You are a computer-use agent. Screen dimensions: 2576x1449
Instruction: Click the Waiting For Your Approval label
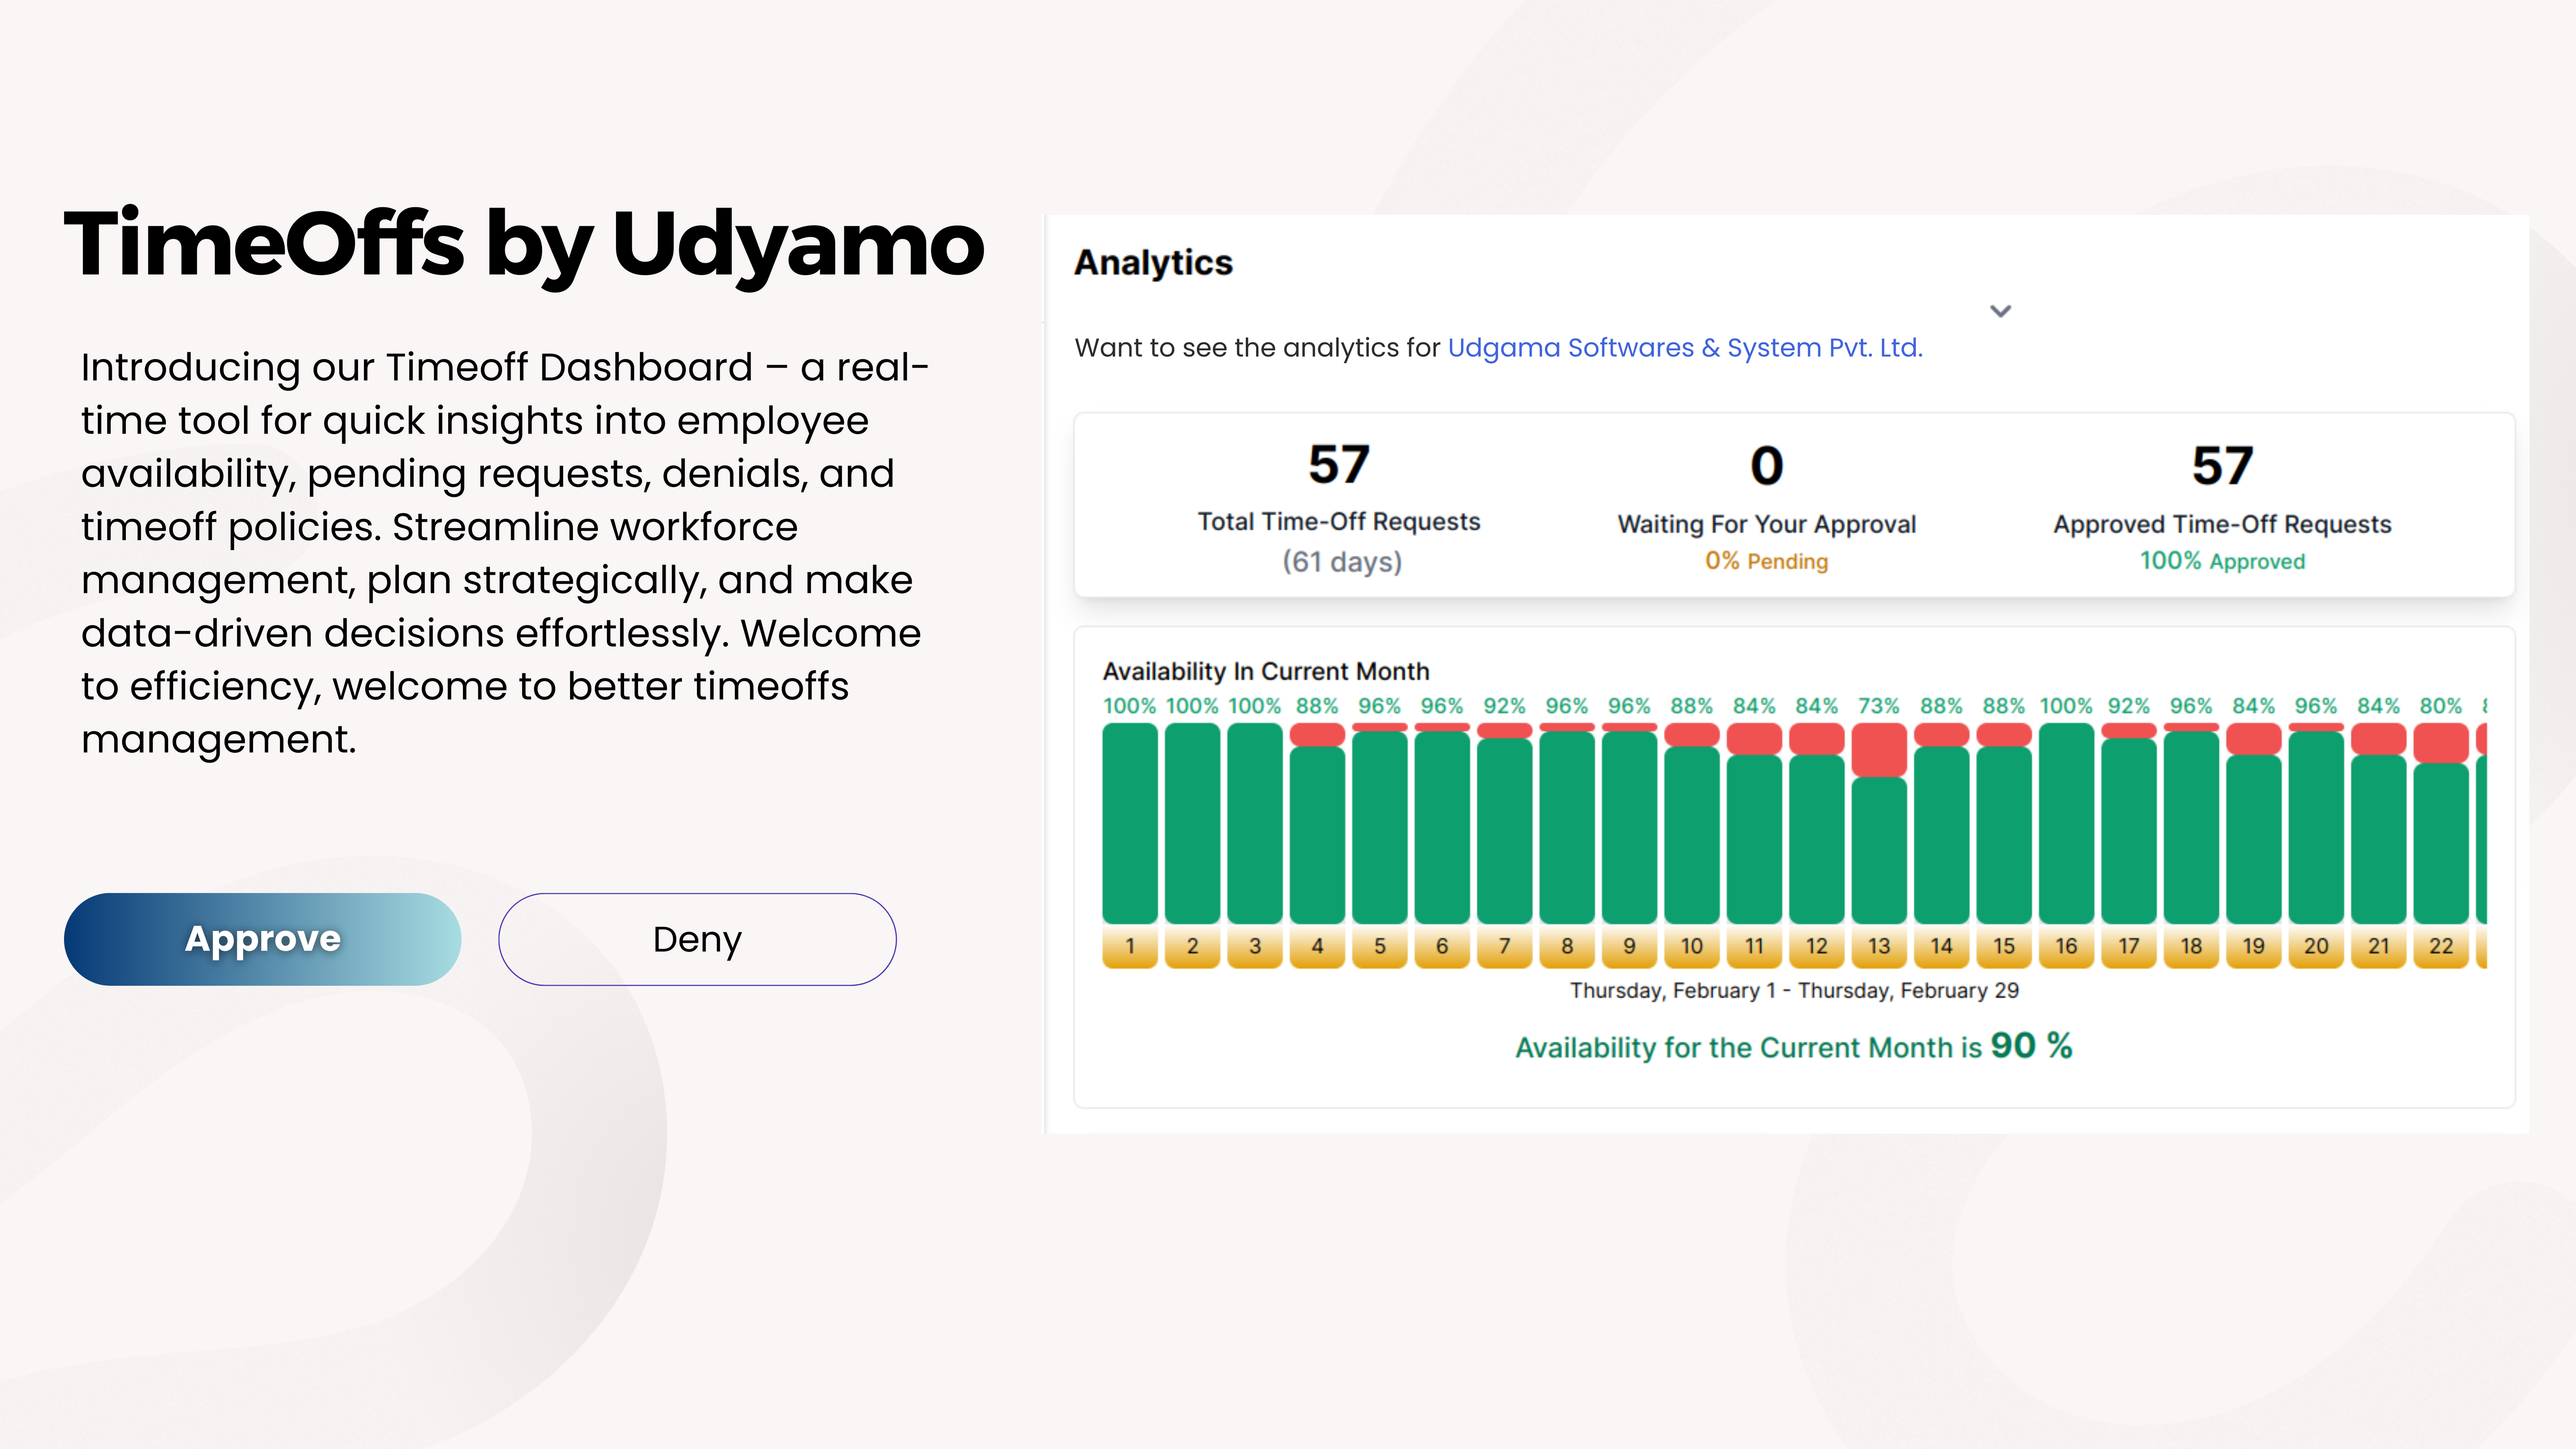(1767, 524)
